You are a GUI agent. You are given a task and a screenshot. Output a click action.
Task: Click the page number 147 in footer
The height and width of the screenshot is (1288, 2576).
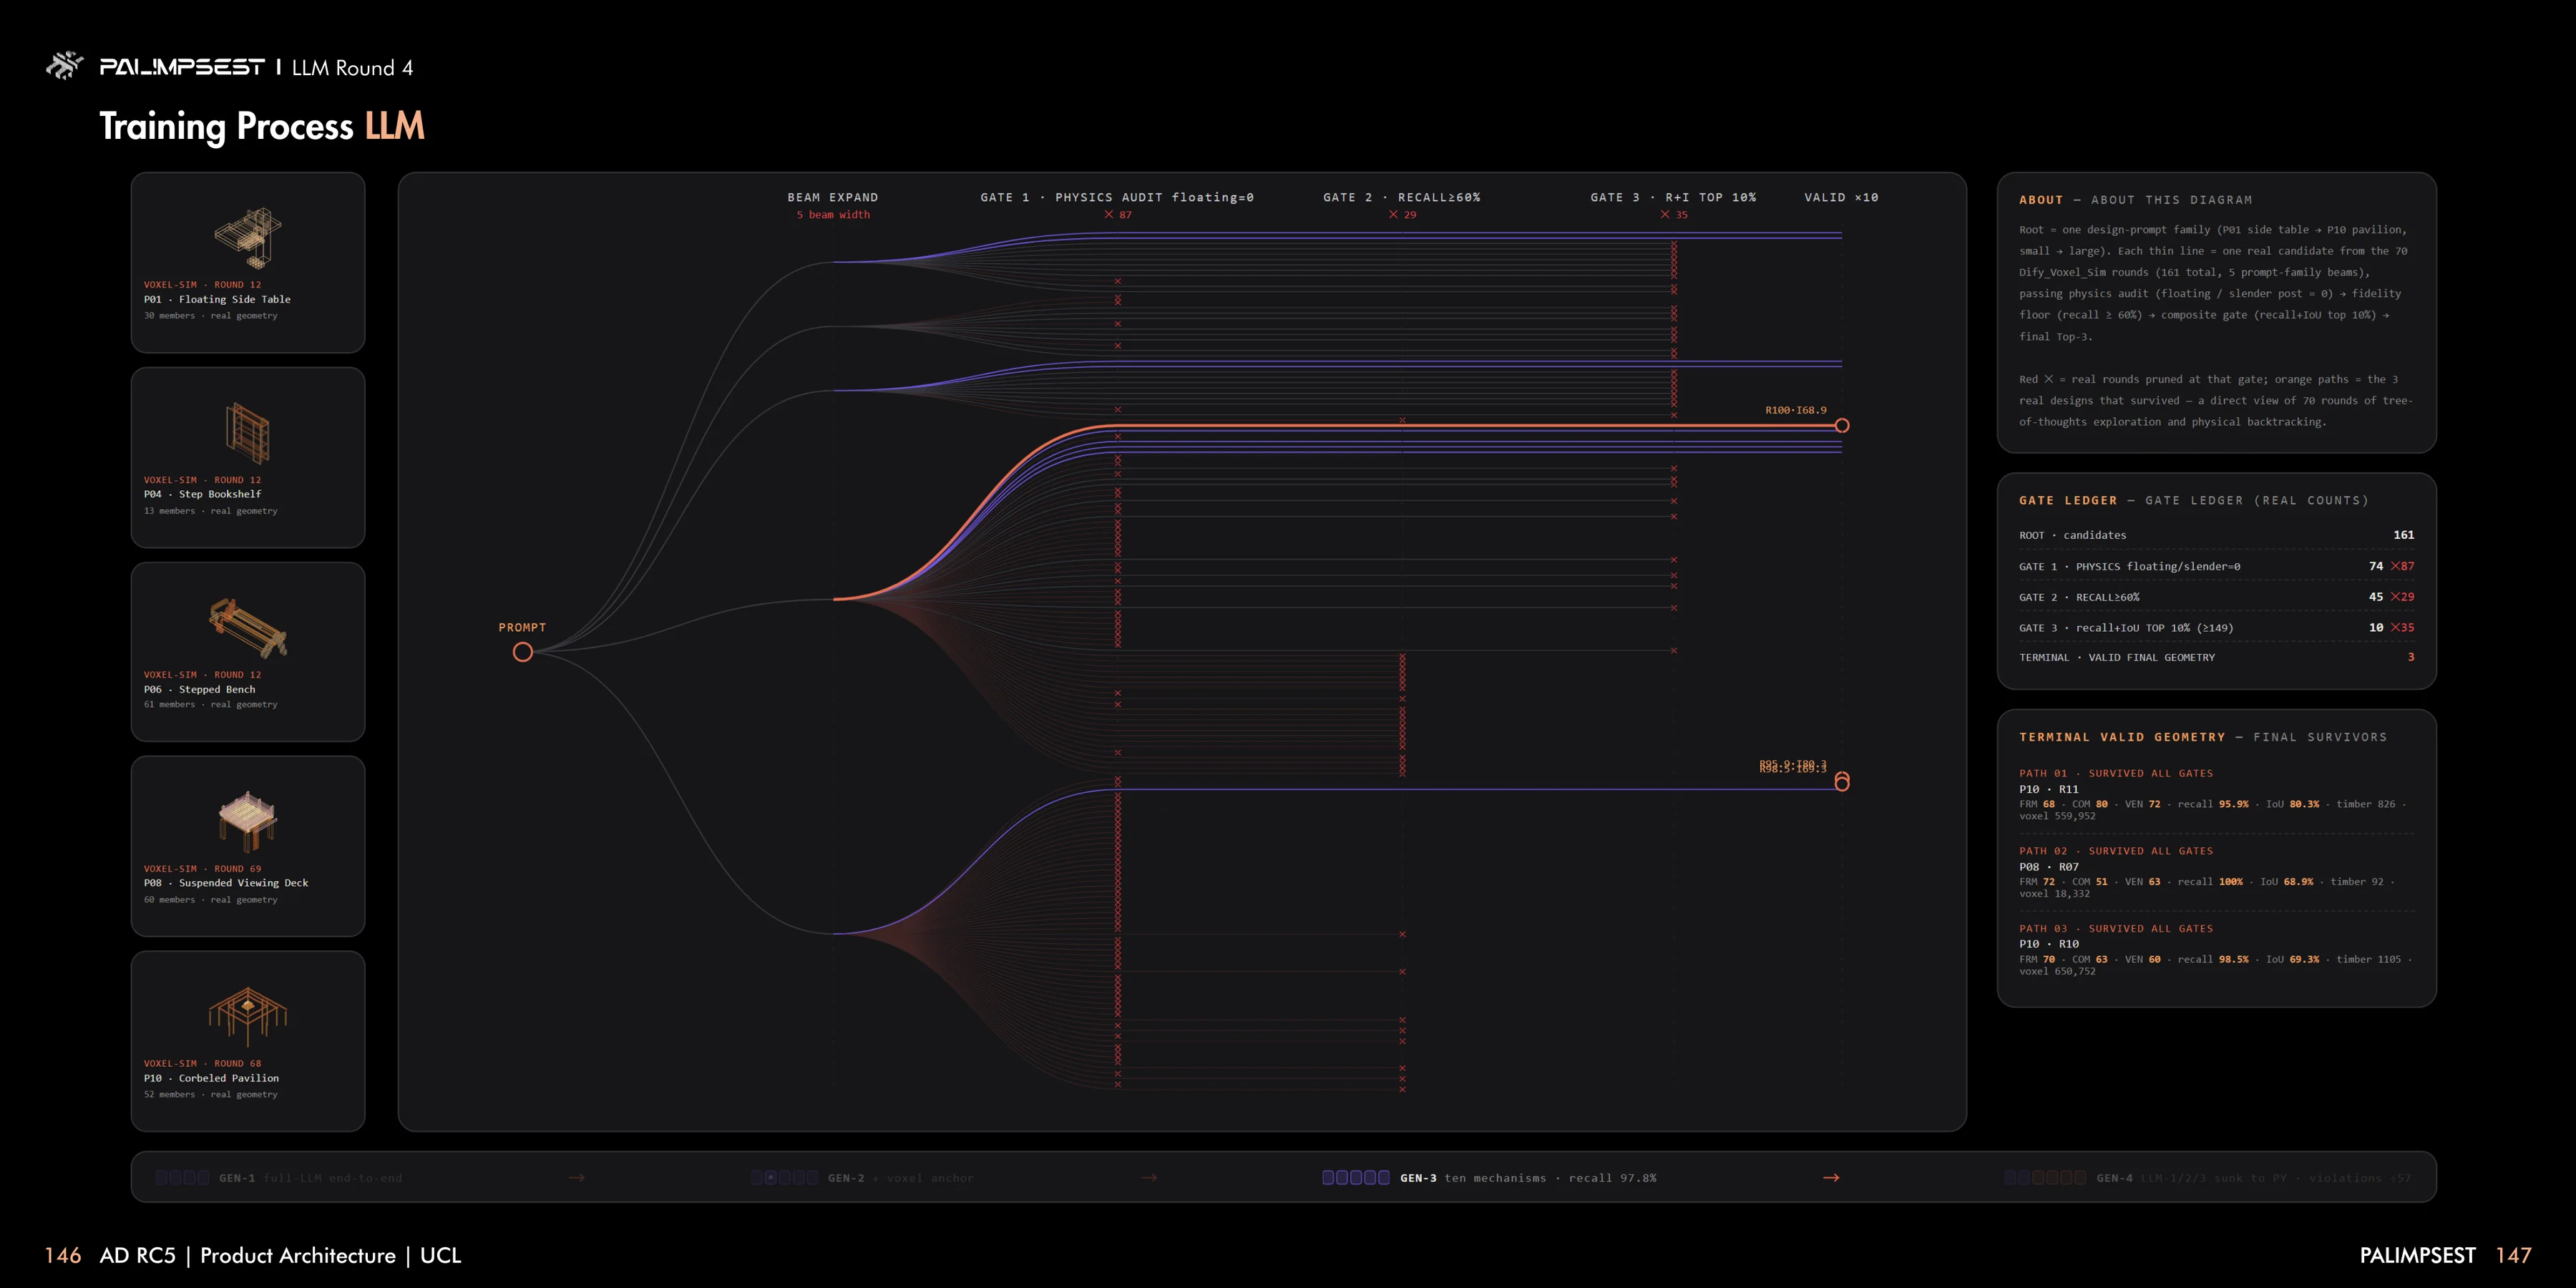click(2513, 1255)
